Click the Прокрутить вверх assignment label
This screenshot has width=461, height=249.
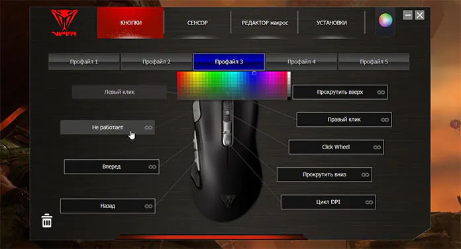pos(340,92)
